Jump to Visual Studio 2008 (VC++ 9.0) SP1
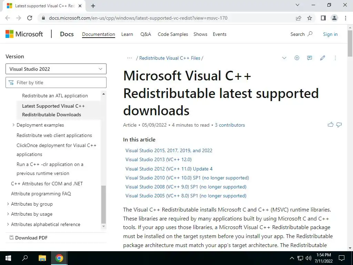The width and height of the screenshot is (353, 265). click(186, 187)
